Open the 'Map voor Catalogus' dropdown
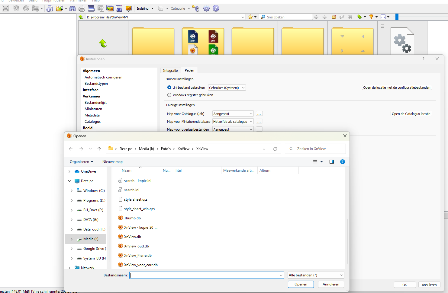The height and width of the screenshot is (293, 448). [x=233, y=114]
